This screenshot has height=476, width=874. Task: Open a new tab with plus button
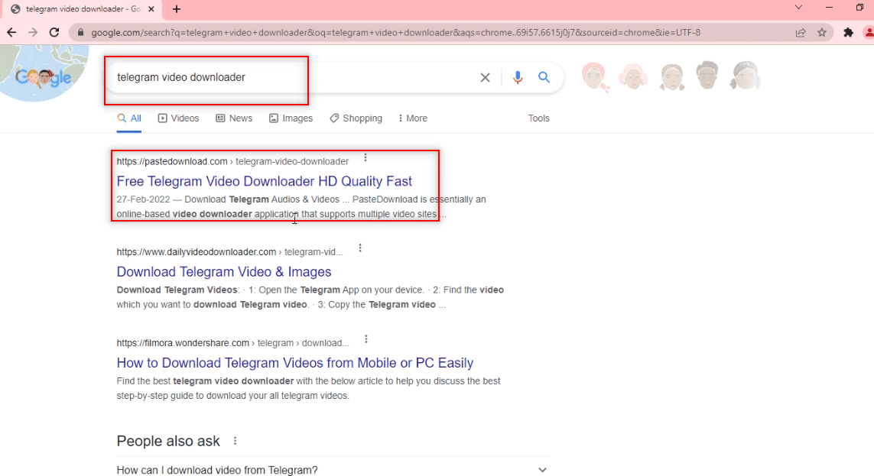pos(177,9)
